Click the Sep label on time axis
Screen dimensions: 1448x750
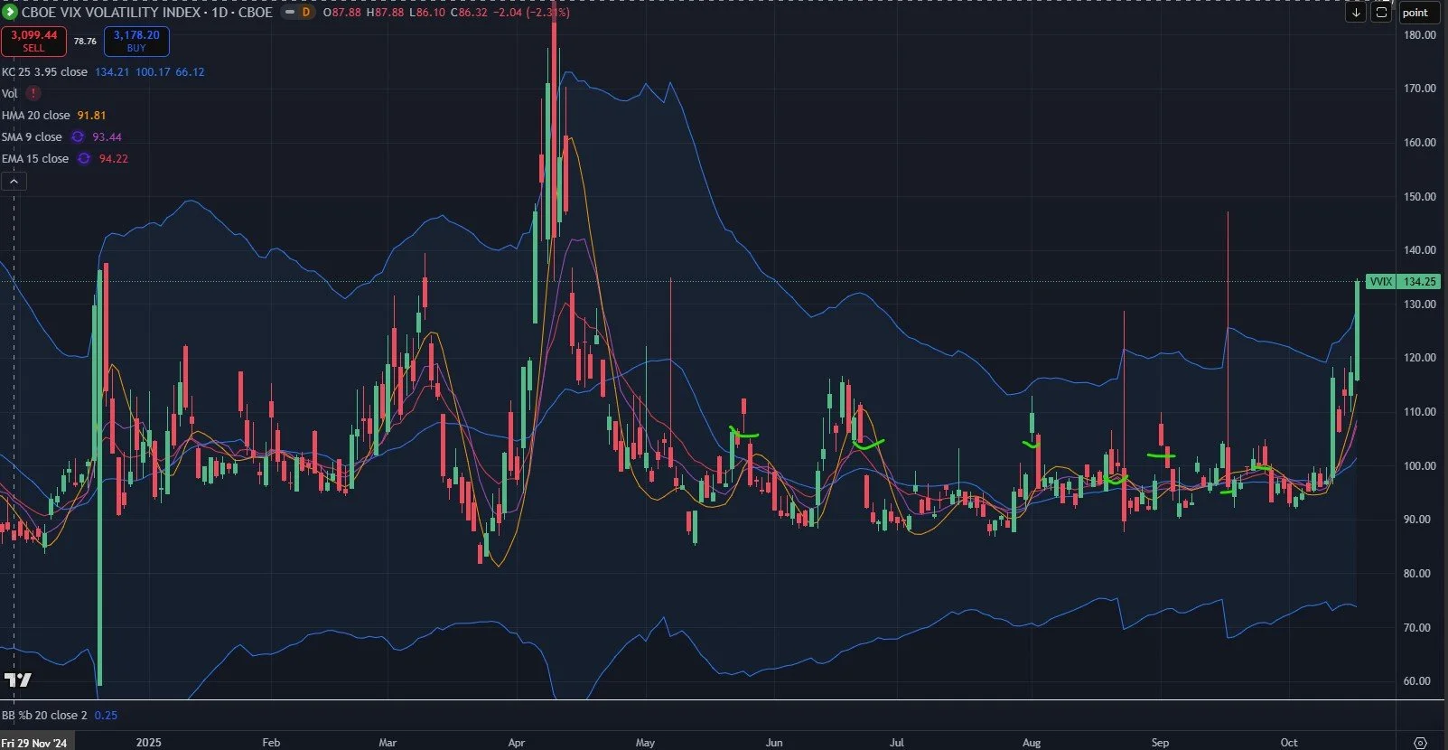pos(1160,743)
